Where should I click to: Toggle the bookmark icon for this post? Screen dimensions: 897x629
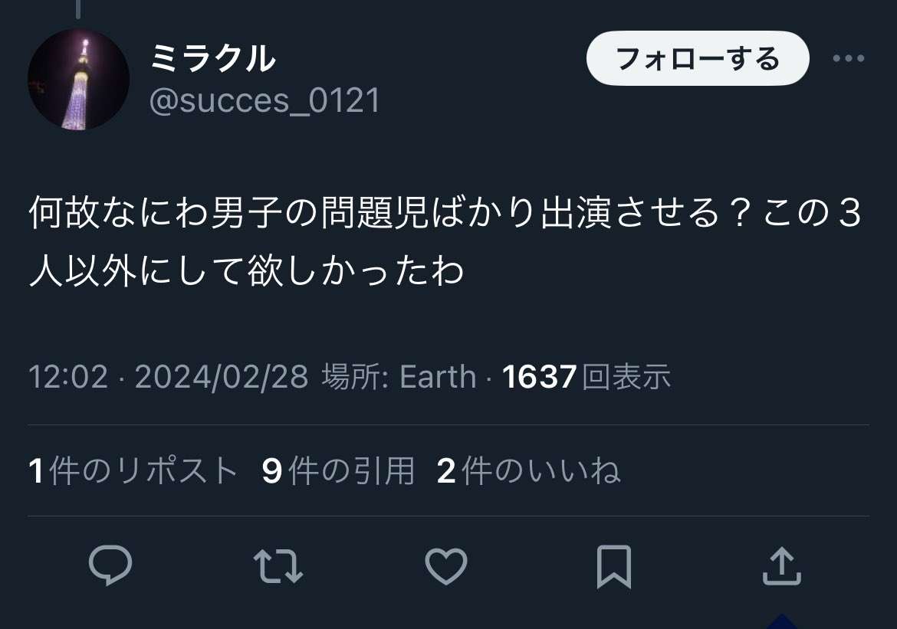pyautogui.click(x=613, y=567)
